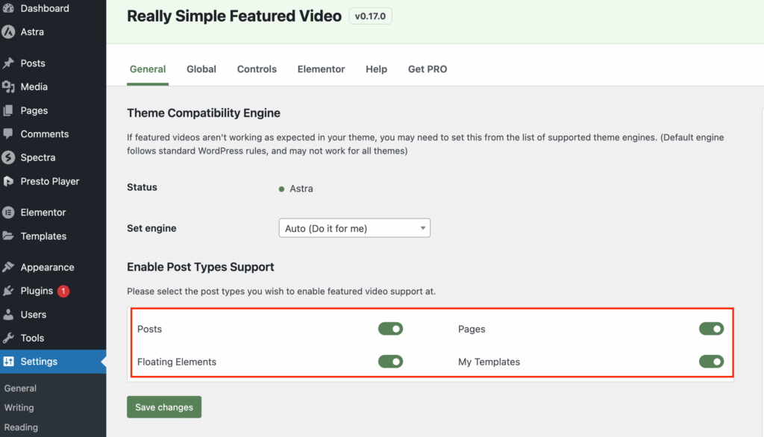Open General settings submenu link
This screenshot has height=437, width=764.
click(x=20, y=389)
